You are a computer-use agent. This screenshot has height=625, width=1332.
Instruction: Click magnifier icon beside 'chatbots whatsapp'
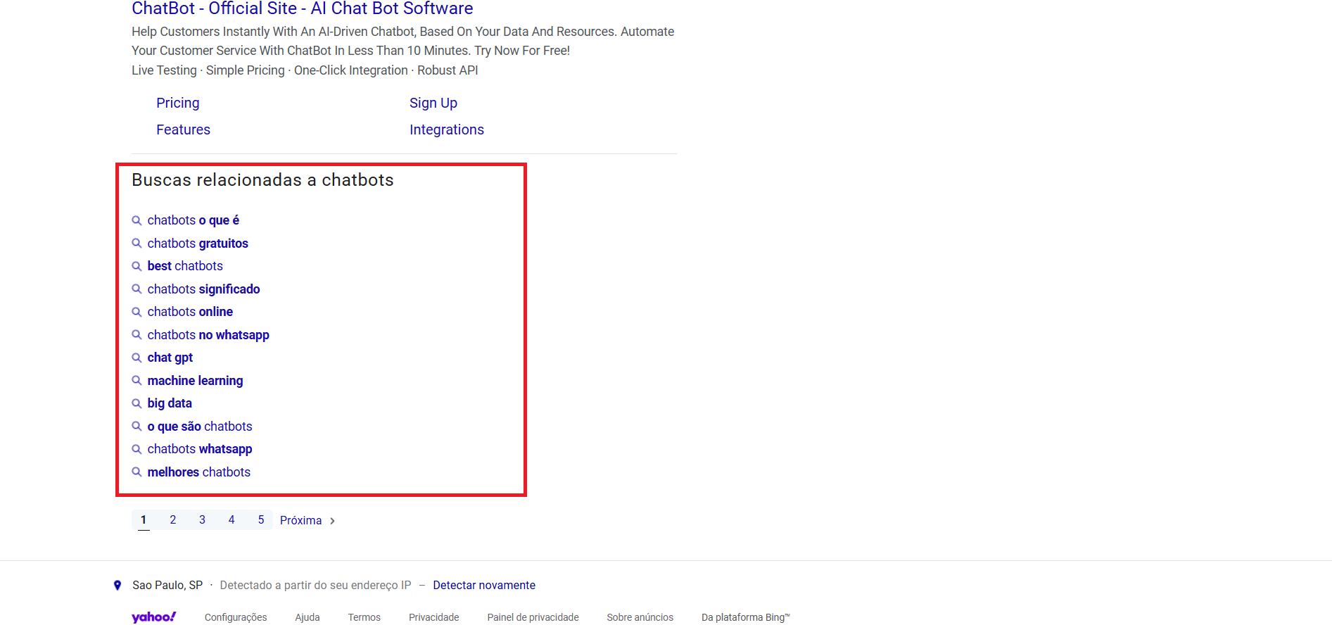point(137,450)
